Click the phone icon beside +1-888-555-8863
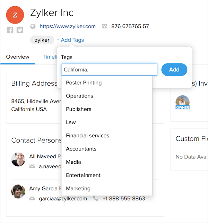 coord(96,198)
